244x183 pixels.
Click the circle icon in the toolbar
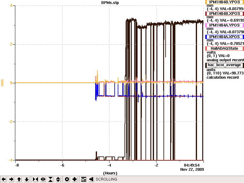coord(67,179)
